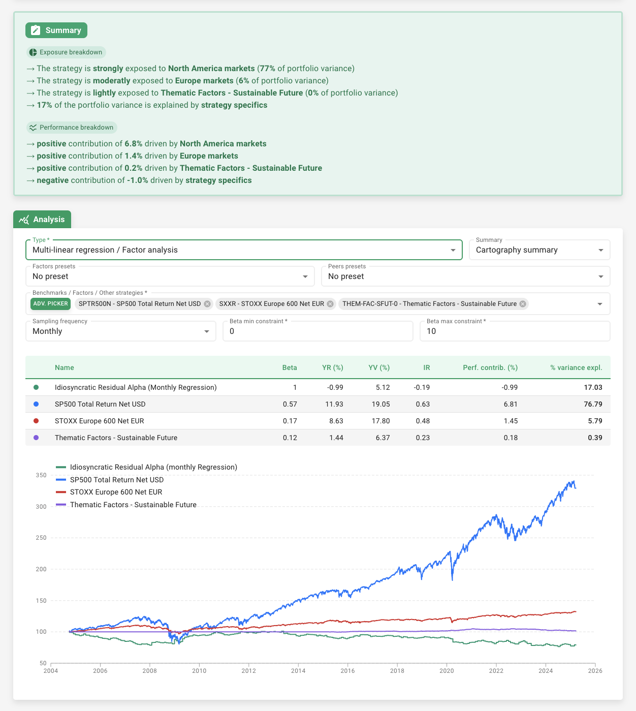Expand the Factors presets dropdown
The width and height of the screenshot is (636, 711).
pyautogui.click(x=170, y=276)
